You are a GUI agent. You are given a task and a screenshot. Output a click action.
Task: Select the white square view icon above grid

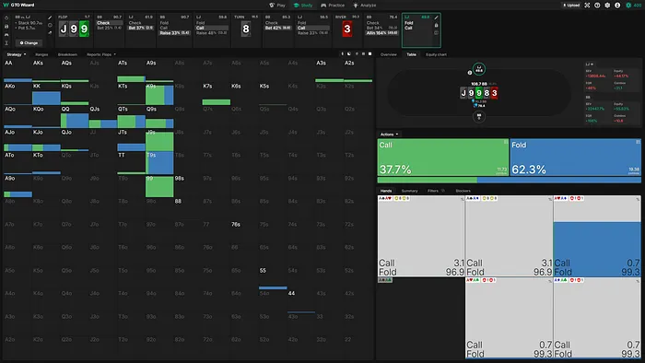click(x=369, y=53)
